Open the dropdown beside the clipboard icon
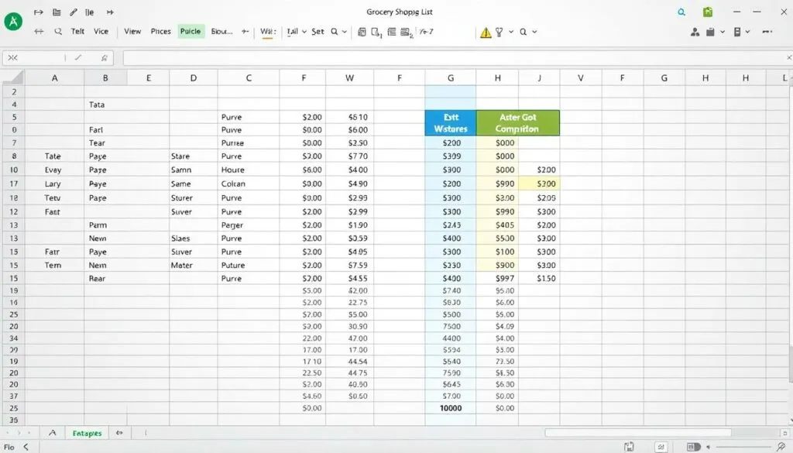Screen dimensions: 793x453 tap(723, 32)
